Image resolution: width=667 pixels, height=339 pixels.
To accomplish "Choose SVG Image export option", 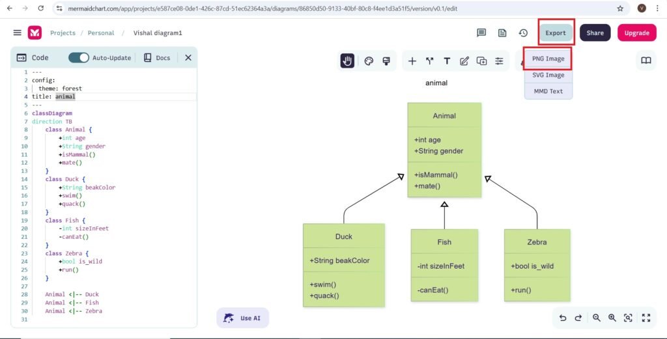I will pyautogui.click(x=548, y=75).
